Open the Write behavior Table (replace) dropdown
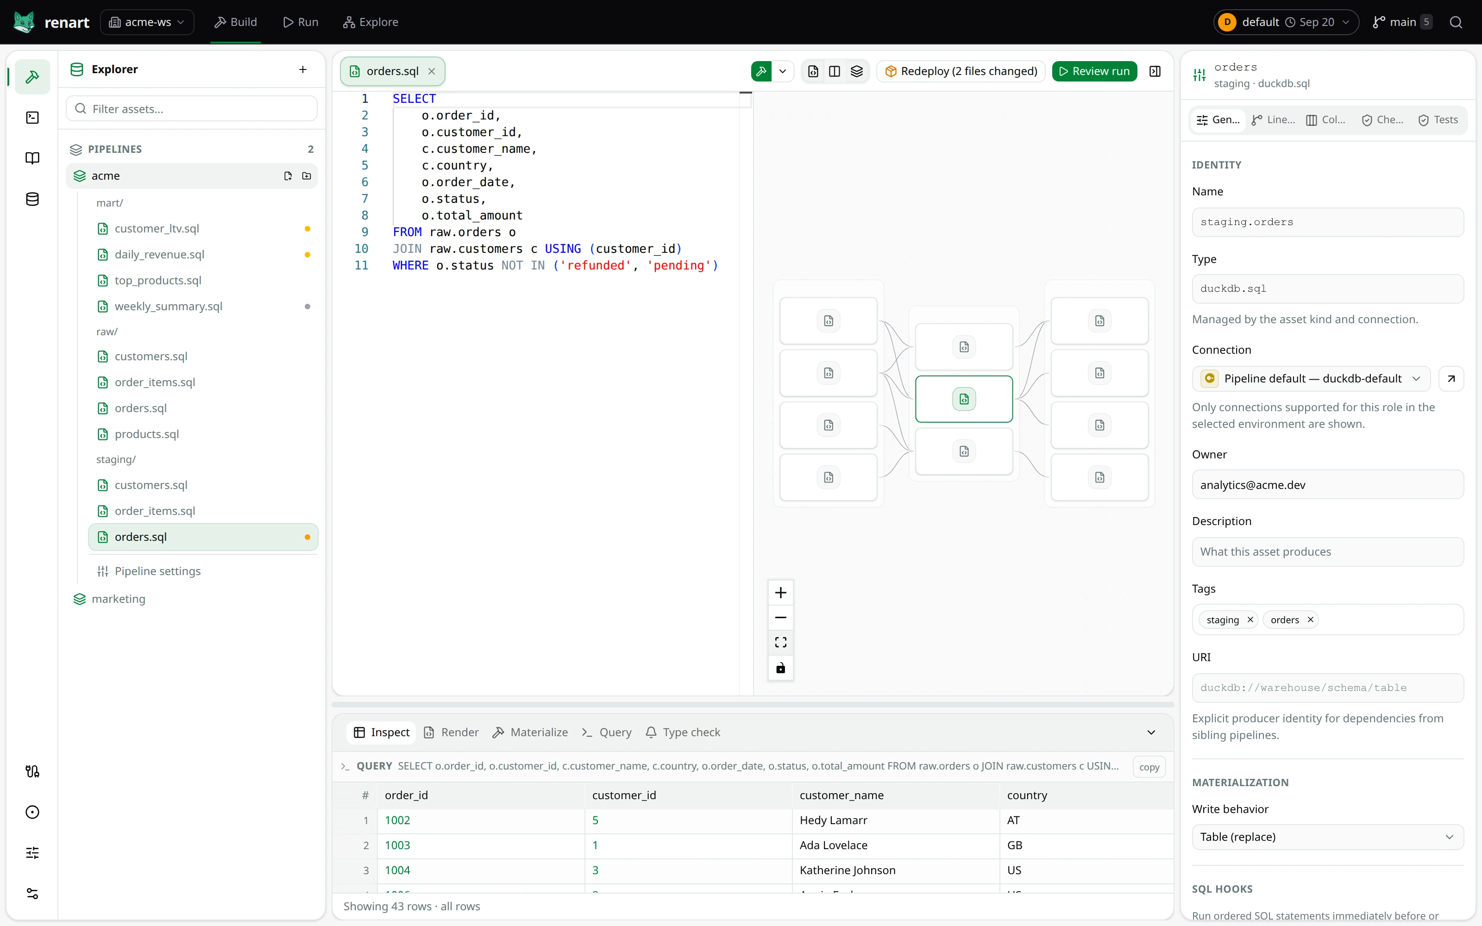This screenshot has height=926, width=1482. (1327, 837)
